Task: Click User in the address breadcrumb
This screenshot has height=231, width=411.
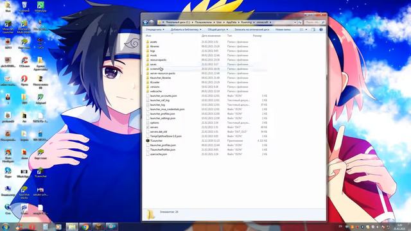Action: point(219,22)
